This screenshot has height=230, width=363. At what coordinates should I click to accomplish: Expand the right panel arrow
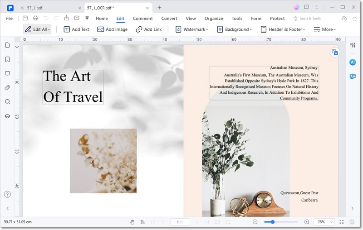(353, 208)
